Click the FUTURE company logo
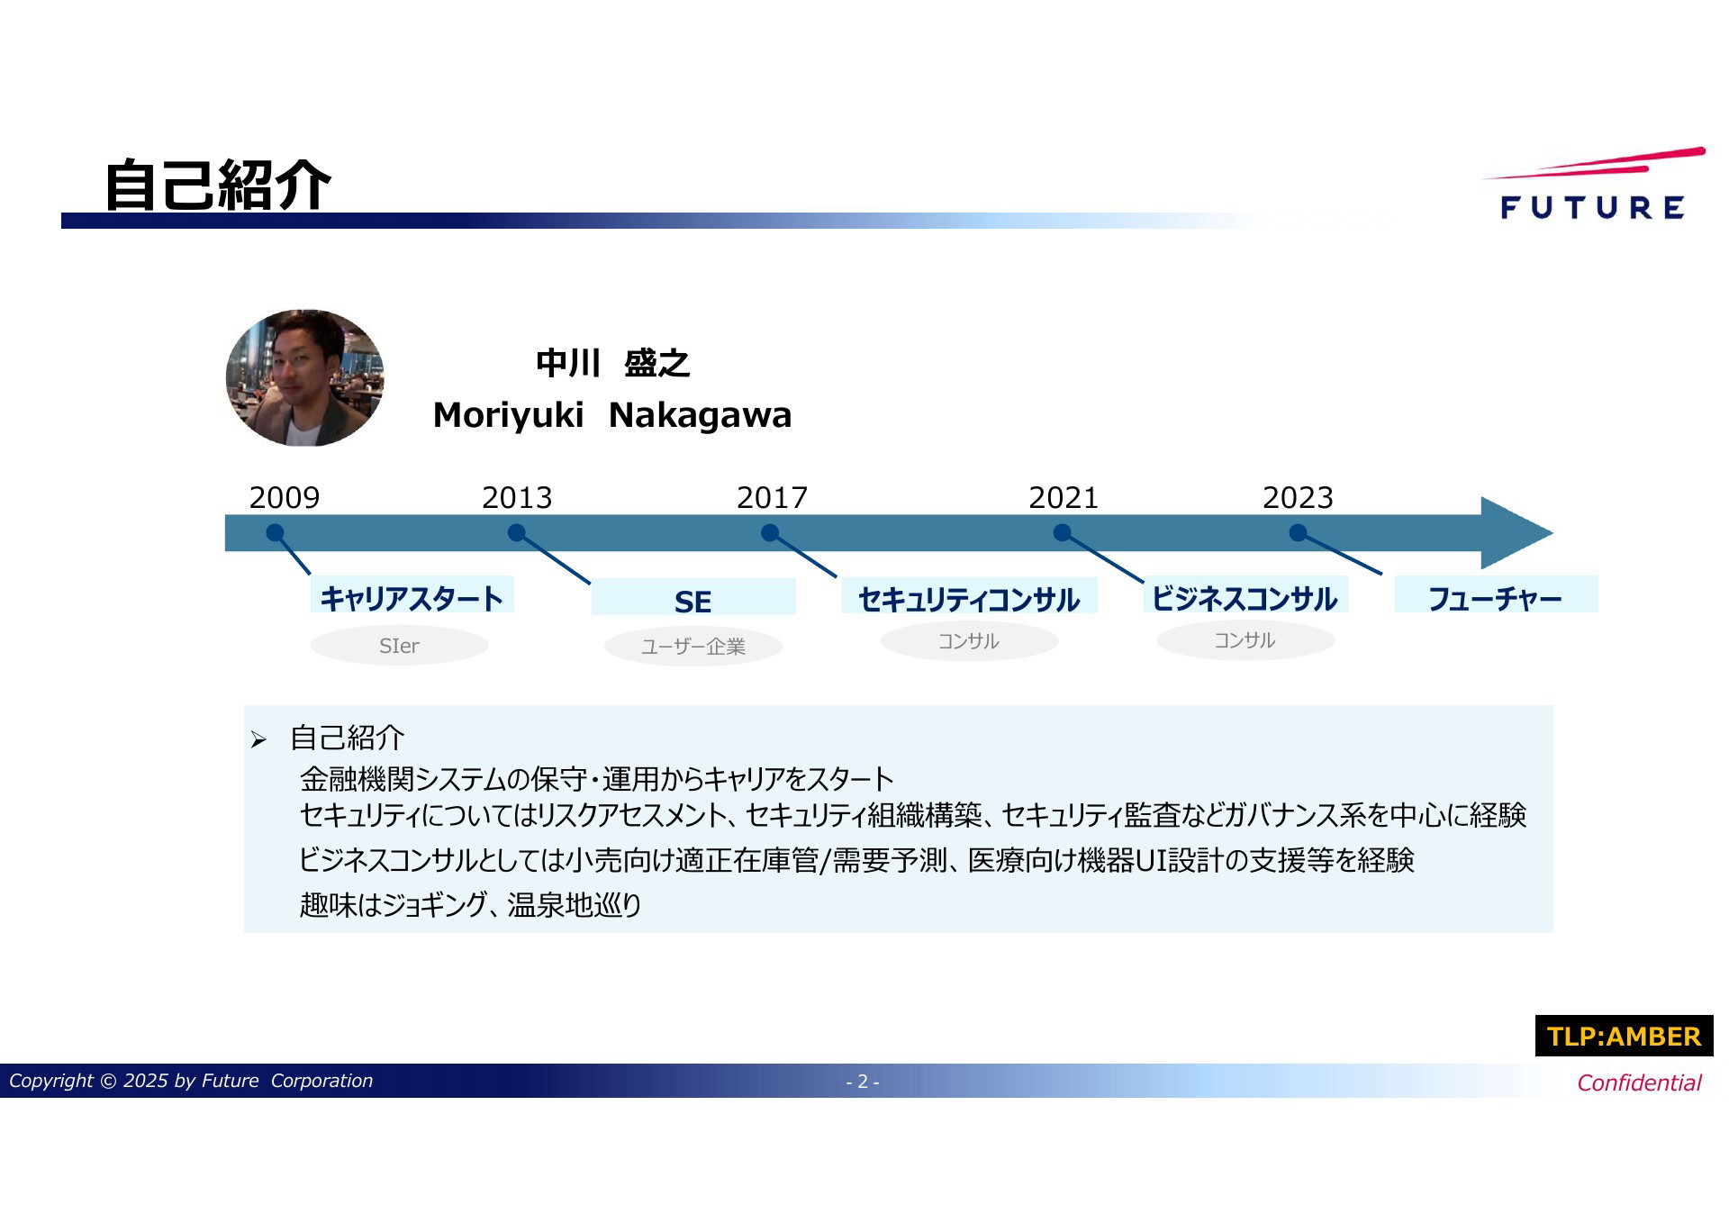 click(1593, 184)
